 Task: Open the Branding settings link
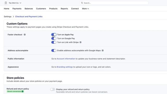[65, 67]
